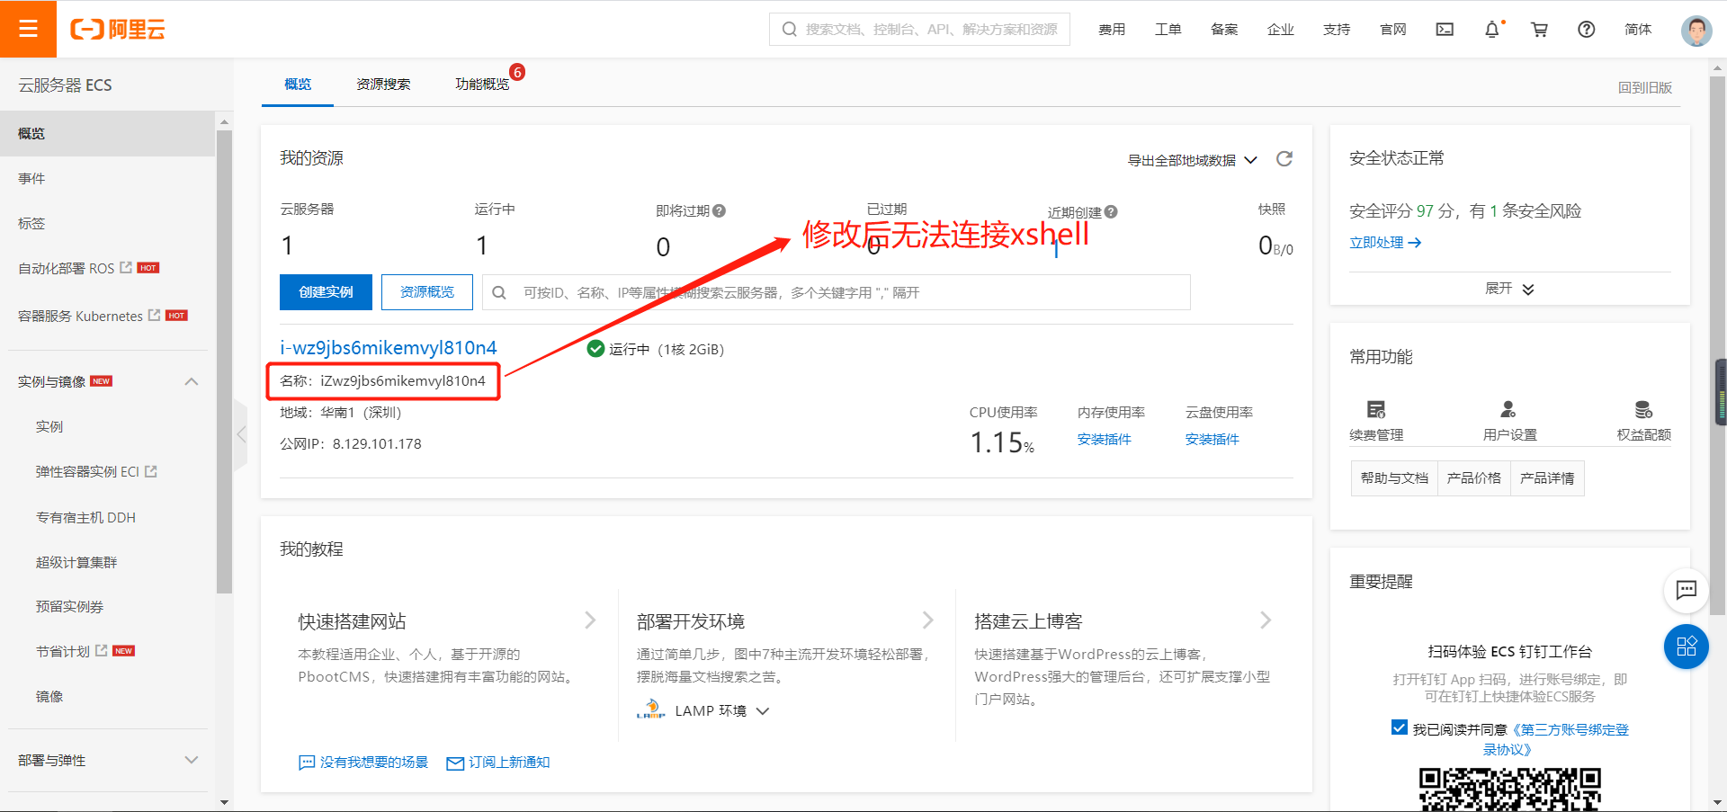Viewport: 1727px width, 812px height.
Task: Click 安装插件 under 内存使用率
Action: pyautogui.click(x=1105, y=439)
